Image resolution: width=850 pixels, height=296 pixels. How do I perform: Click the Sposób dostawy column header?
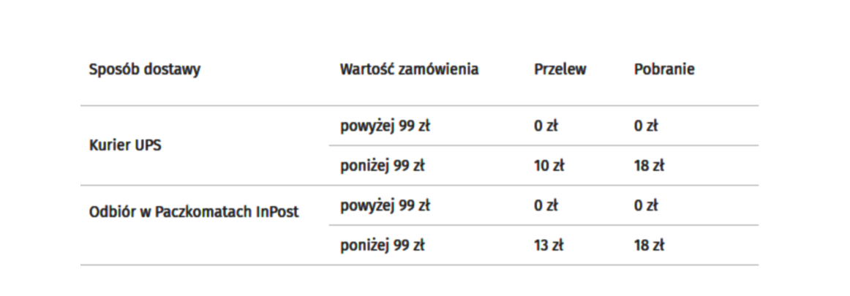[145, 70]
